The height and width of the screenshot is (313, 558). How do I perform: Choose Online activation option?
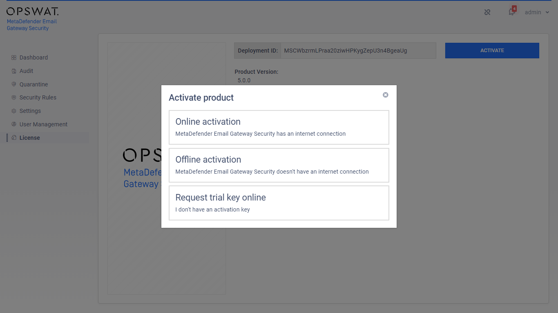click(279, 127)
